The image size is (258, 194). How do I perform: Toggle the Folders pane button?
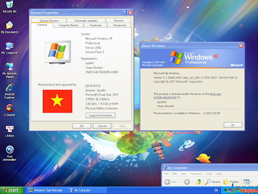point(231,182)
